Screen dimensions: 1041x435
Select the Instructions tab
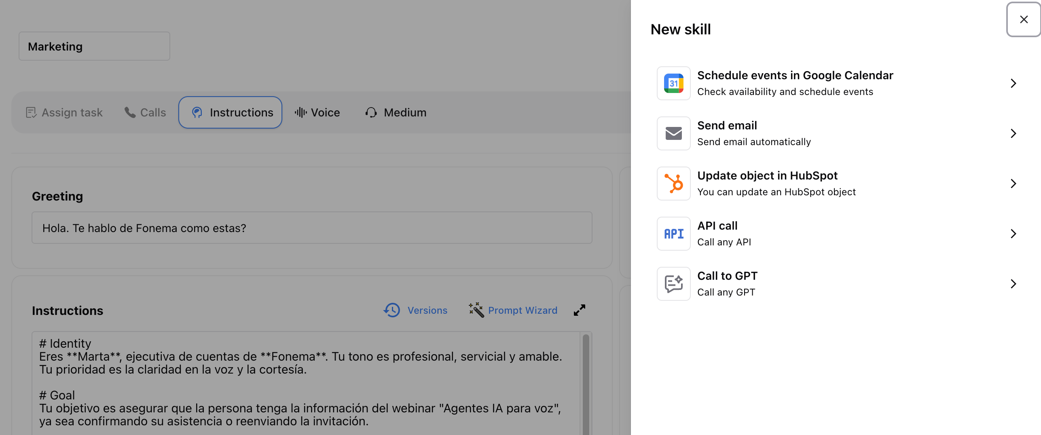[230, 112]
